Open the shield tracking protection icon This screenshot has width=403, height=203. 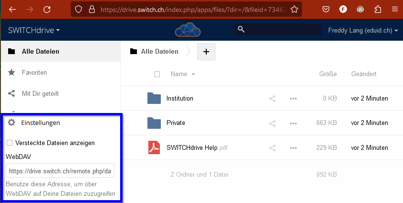point(78,10)
